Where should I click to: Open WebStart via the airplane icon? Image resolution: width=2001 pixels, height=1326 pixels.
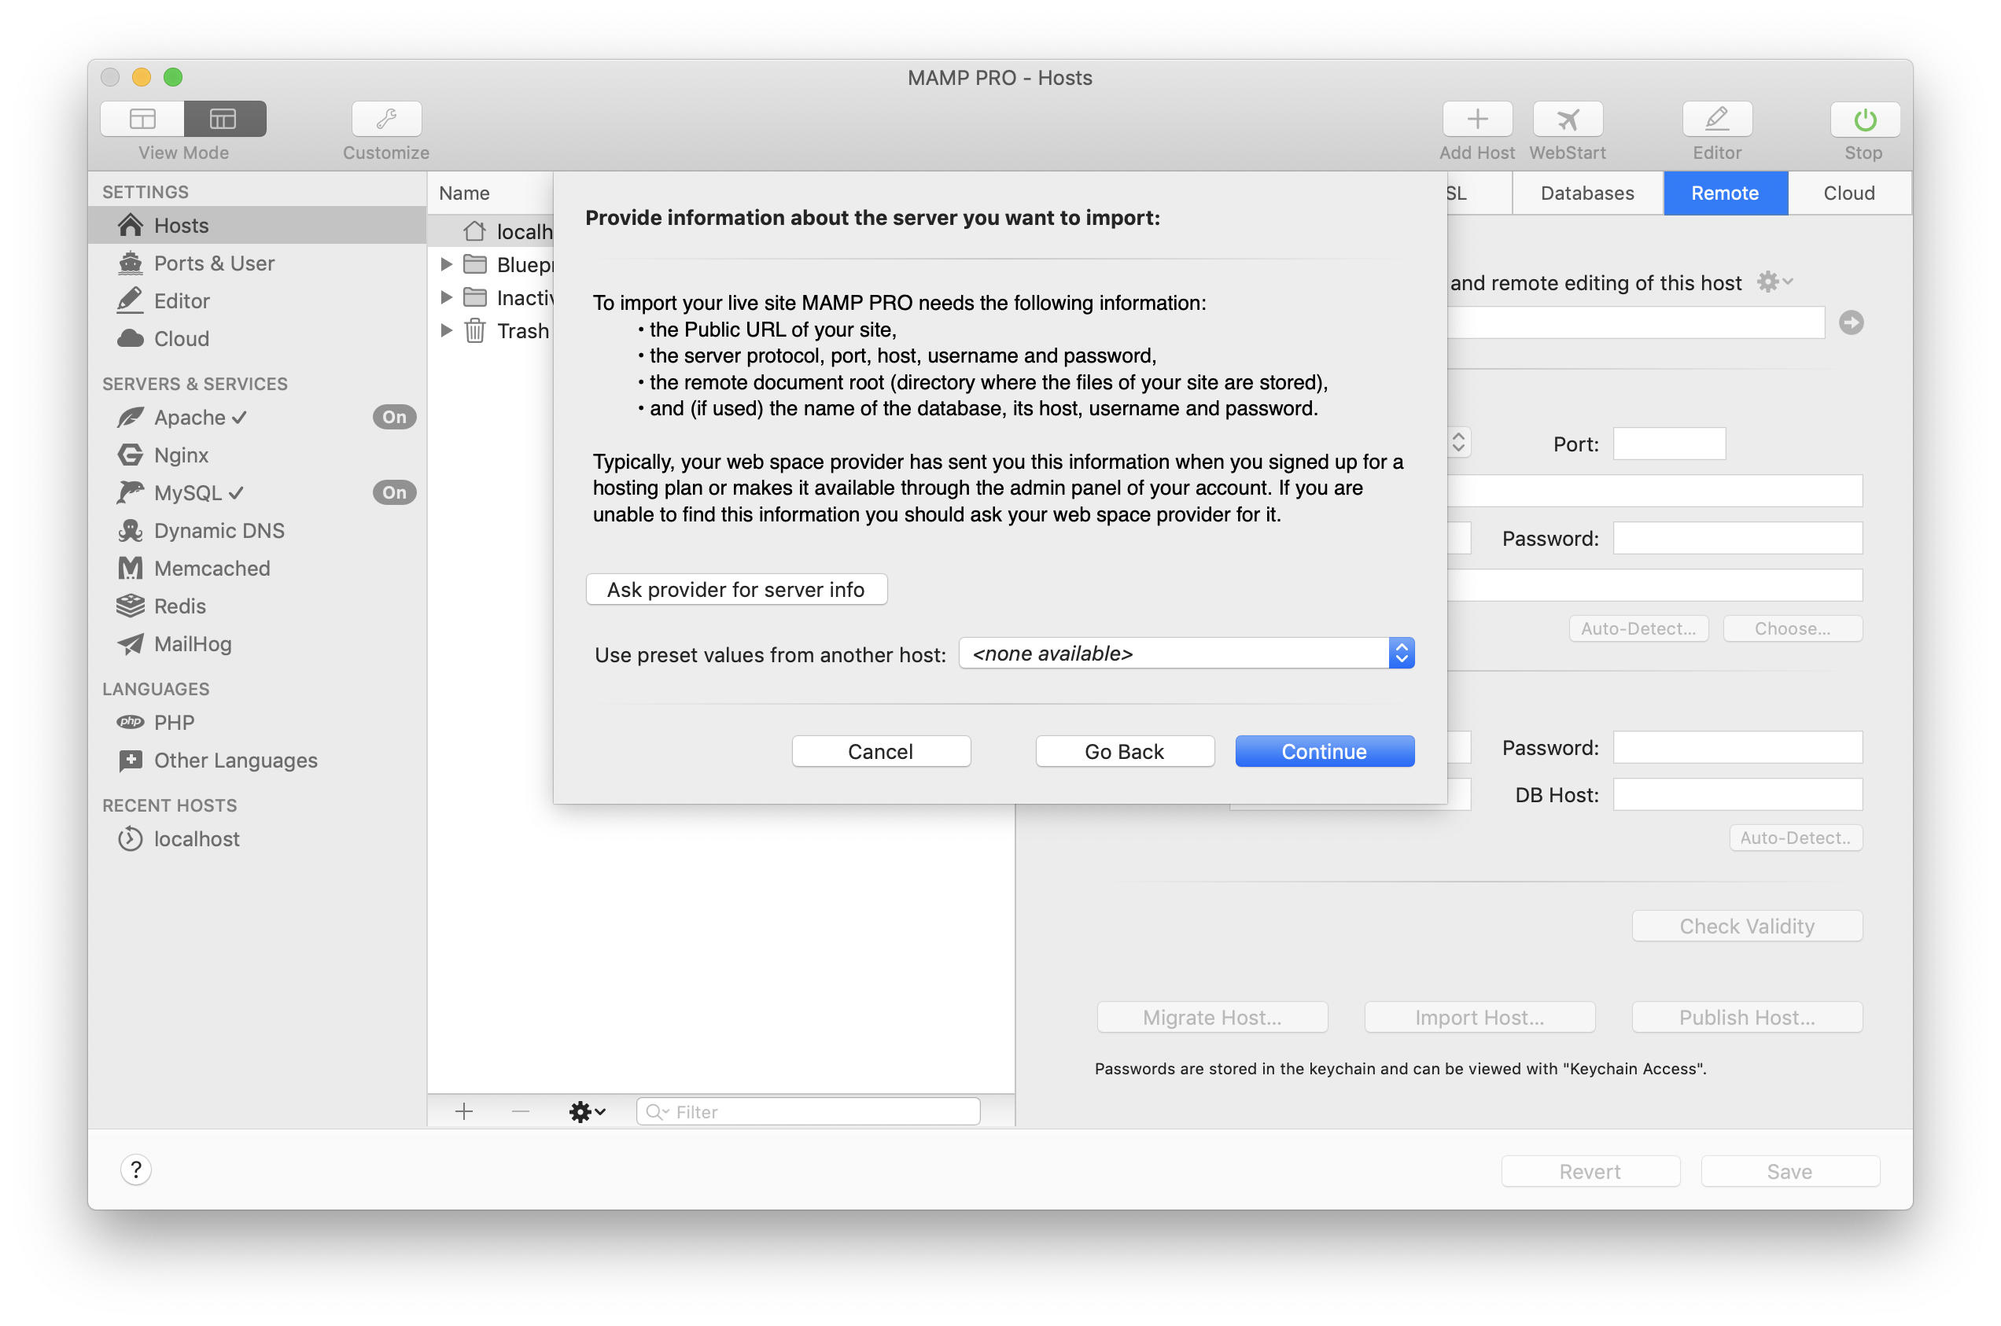(x=1566, y=120)
